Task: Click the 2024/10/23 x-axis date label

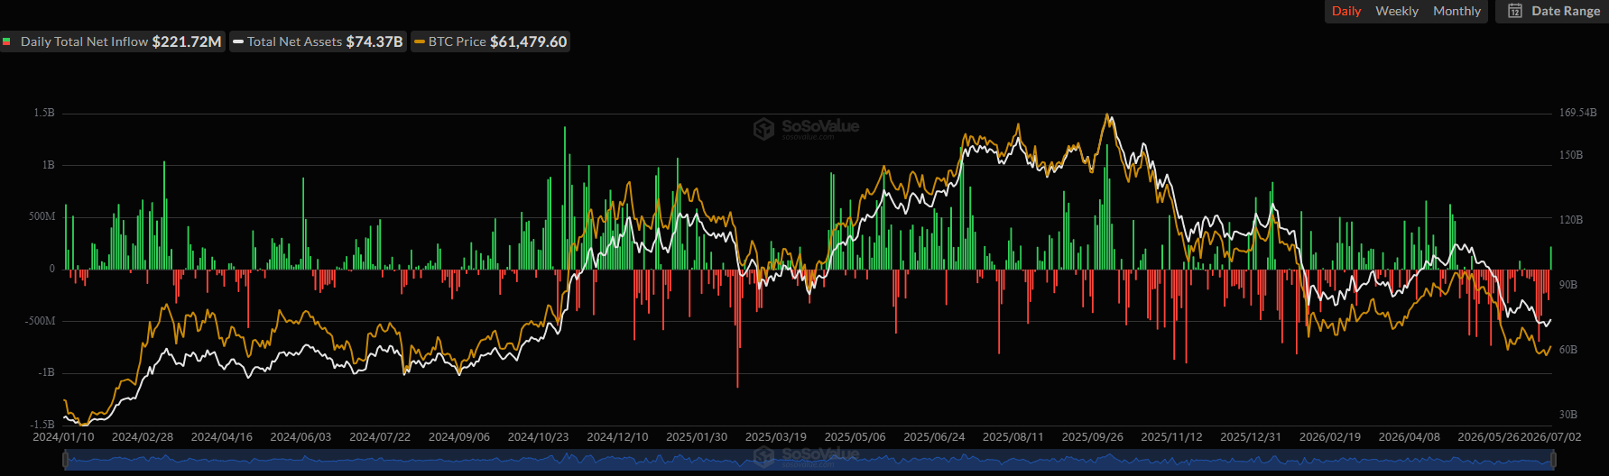Action: pos(539,436)
